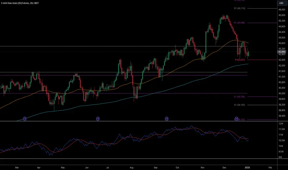Click the Apr label on time axis

pyautogui.click(x=39, y=168)
